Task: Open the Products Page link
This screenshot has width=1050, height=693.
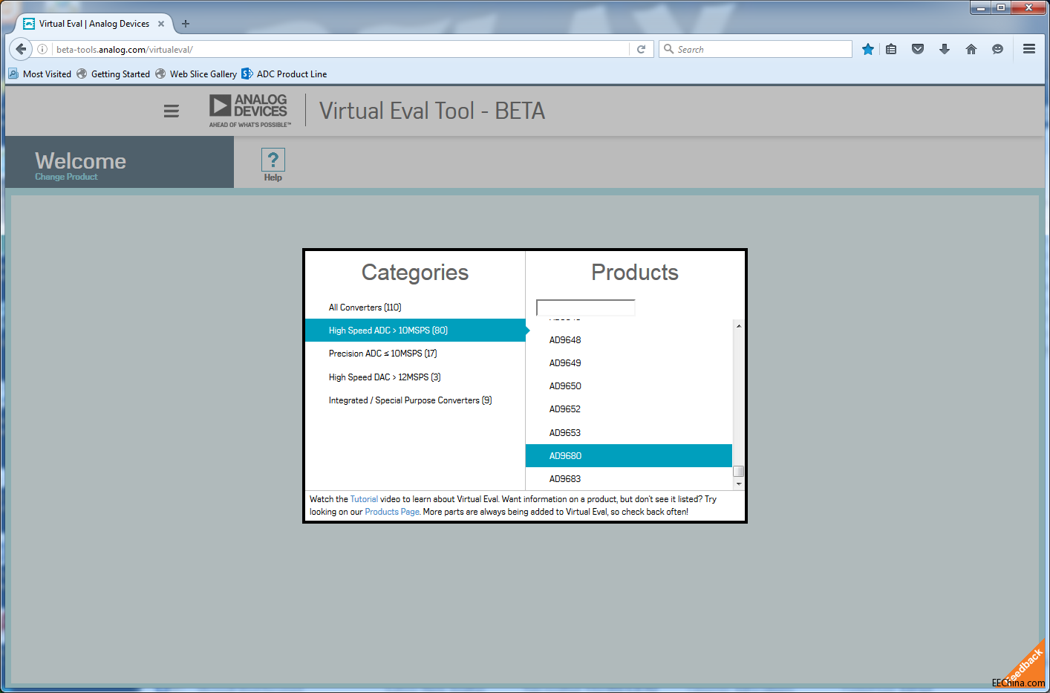Action: click(x=392, y=512)
